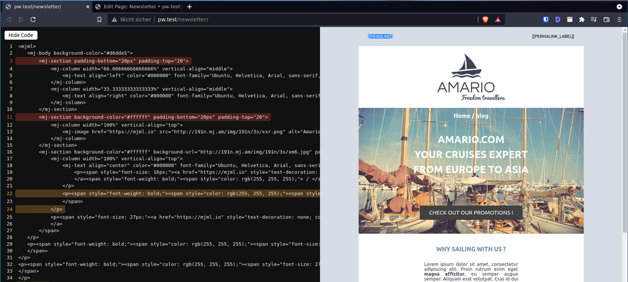Go back using the back arrow
The image size is (628, 282).
click(9, 19)
